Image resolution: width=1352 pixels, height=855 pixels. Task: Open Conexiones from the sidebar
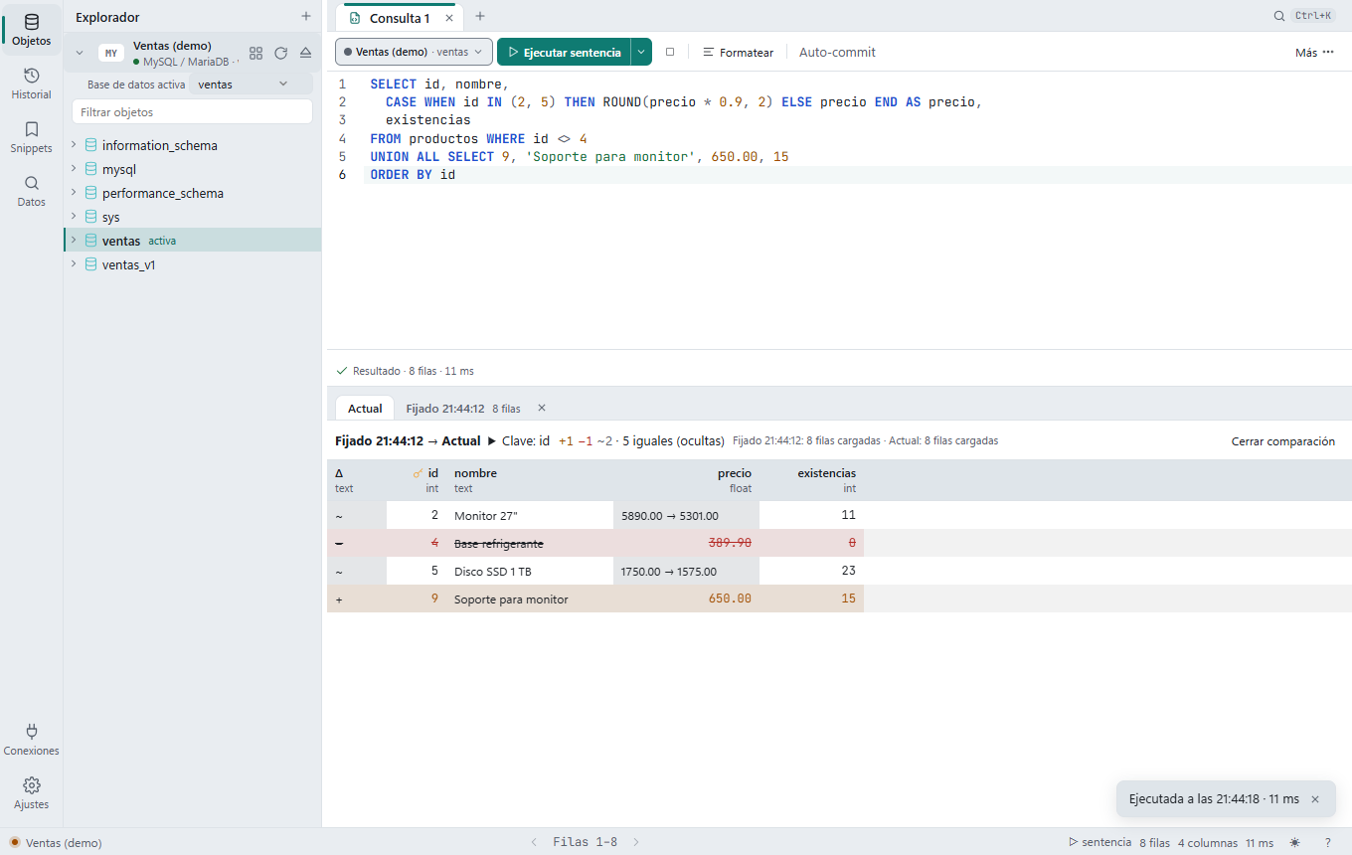[31, 740]
